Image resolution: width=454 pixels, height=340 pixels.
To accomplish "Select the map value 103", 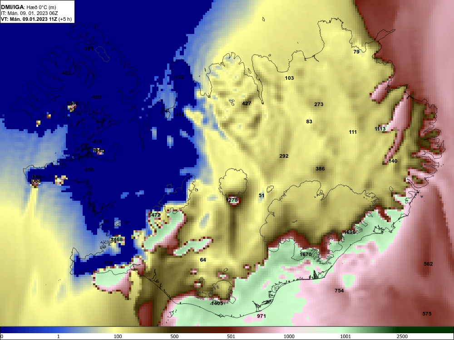I will click(x=289, y=78).
